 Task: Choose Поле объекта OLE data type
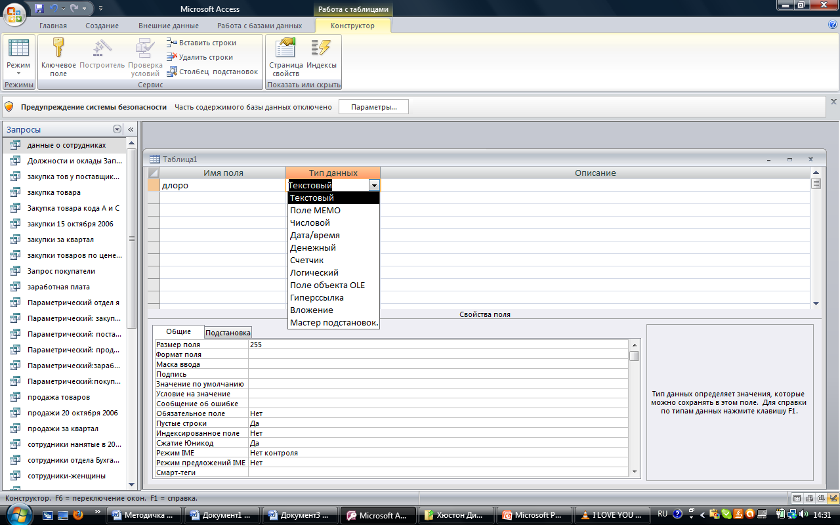tap(334, 285)
